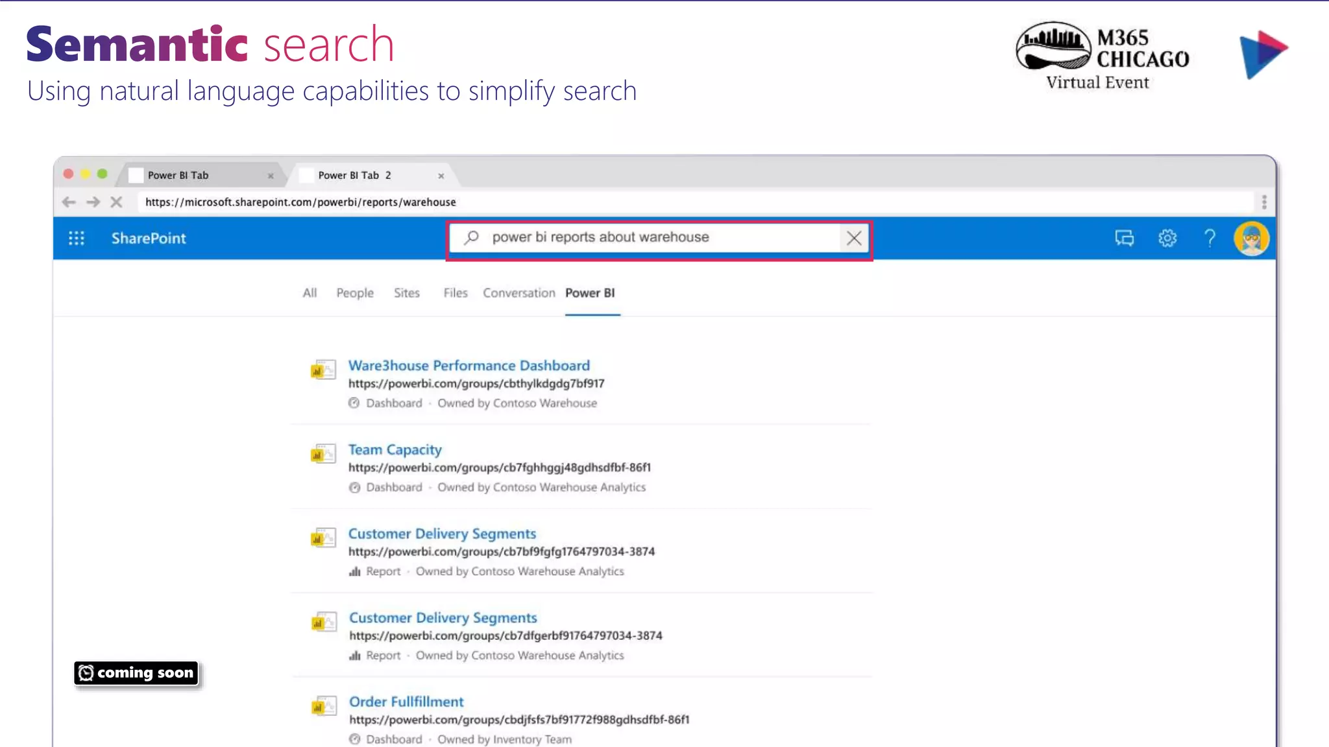Open the SharePoint app launcher waffle icon
Image resolution: width=1329 pixels, height=747 pixels.
77,238
